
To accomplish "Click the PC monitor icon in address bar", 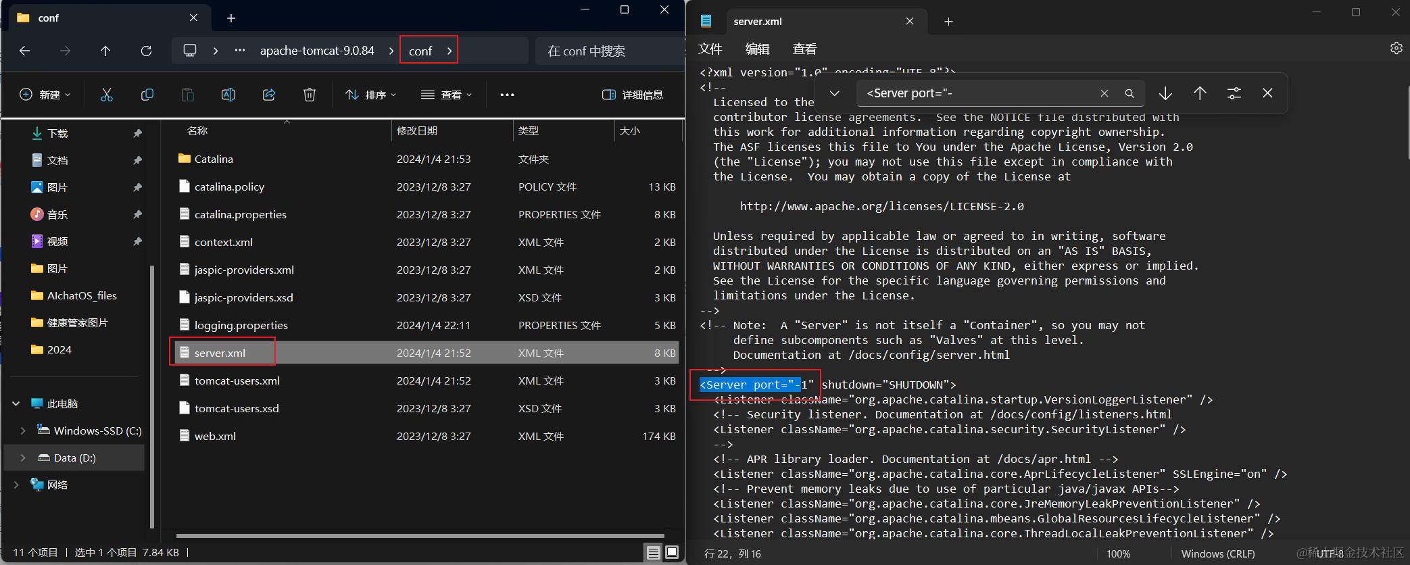I will 190,51.
